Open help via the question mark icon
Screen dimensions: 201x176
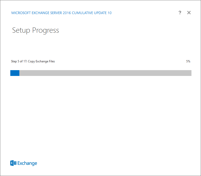click(x=180, y=13)
